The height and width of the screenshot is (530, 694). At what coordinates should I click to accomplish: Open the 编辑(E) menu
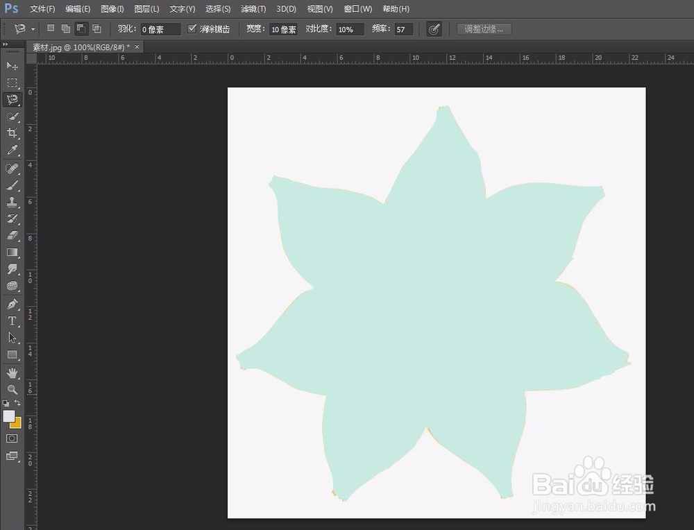[78, 9]
